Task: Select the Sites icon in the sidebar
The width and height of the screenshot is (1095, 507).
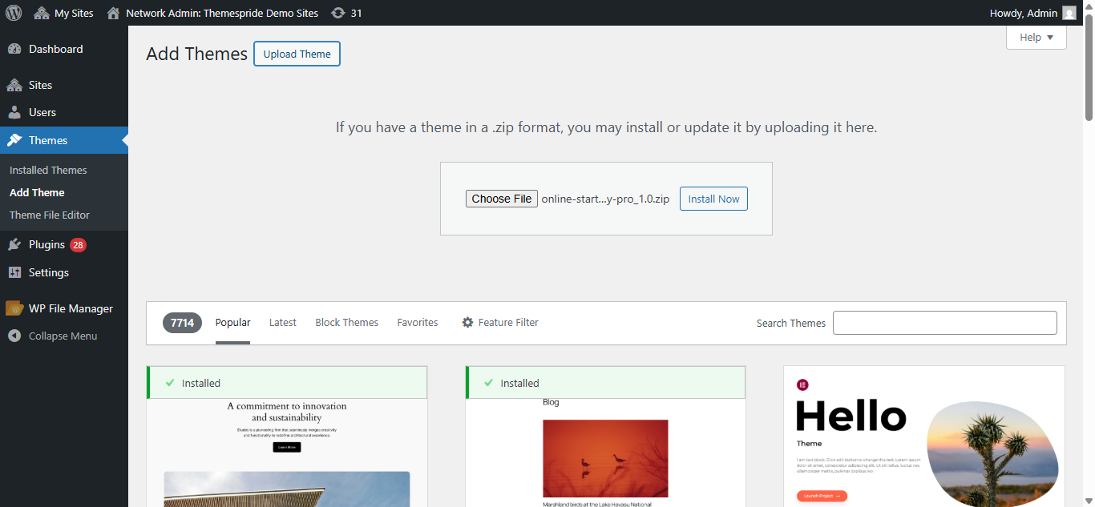Action: (x=16, y=84)
